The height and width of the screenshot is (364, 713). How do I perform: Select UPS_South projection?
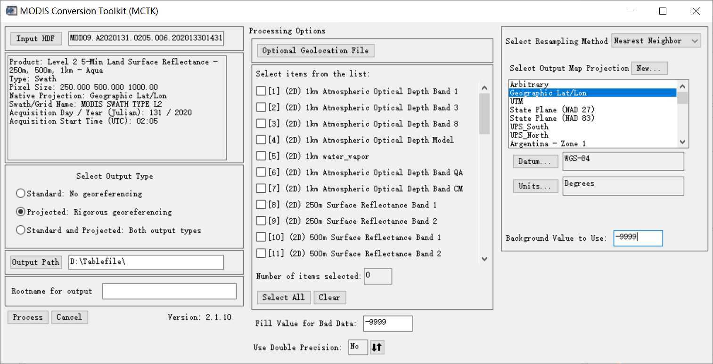(x=592, y=127)
